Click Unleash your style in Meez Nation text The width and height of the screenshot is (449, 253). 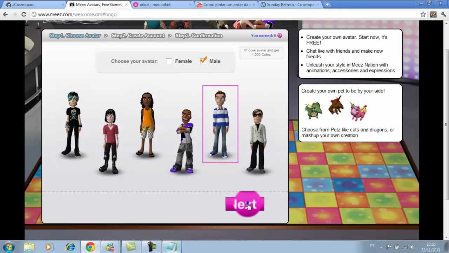[351, 67]
